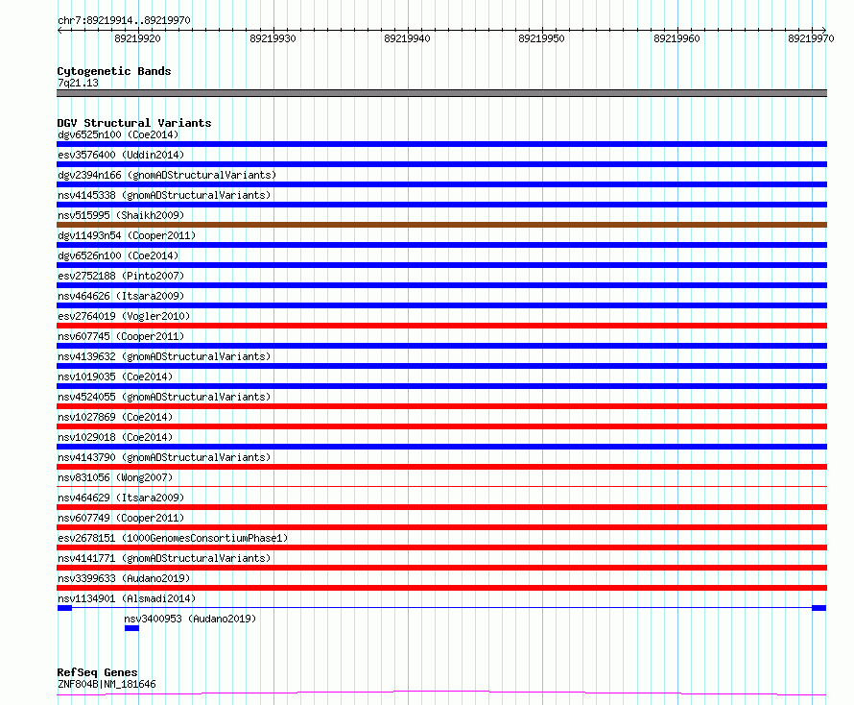Open nsv3399633 (Audano2019) variant
The width and height of the screenshot is (854, 705).
(x=124, y=578)
